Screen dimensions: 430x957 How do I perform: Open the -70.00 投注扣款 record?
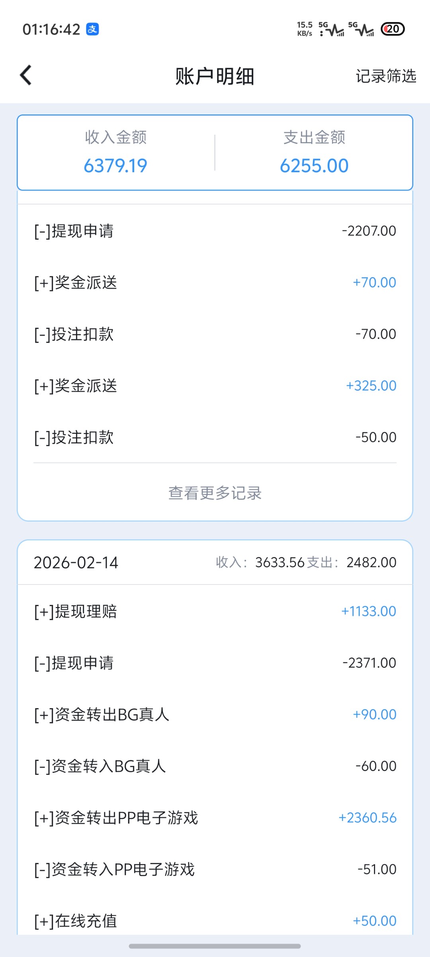coord(215,334)
